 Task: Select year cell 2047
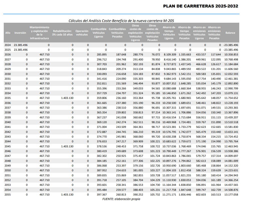pyautogui.click(x=8, y=156)
